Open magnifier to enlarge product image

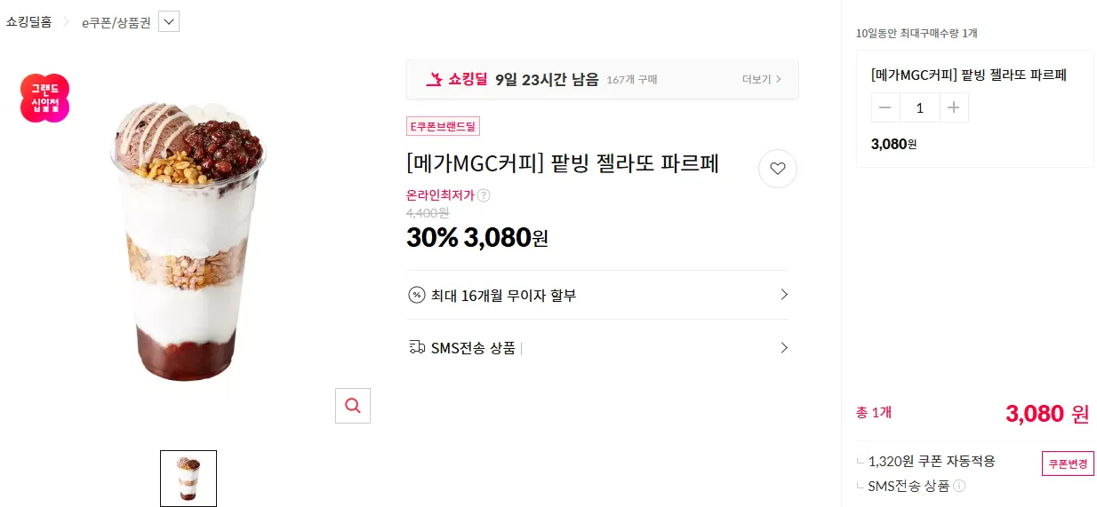click(353, 406)
